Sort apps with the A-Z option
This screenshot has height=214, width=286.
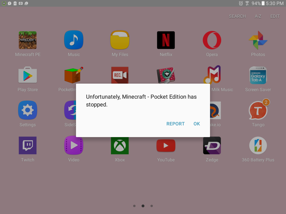pos(258,16)
